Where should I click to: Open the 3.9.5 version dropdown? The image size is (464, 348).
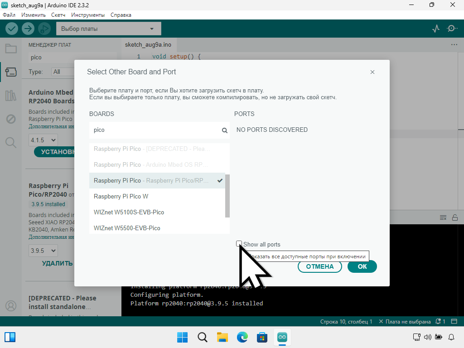pos(43,251)
